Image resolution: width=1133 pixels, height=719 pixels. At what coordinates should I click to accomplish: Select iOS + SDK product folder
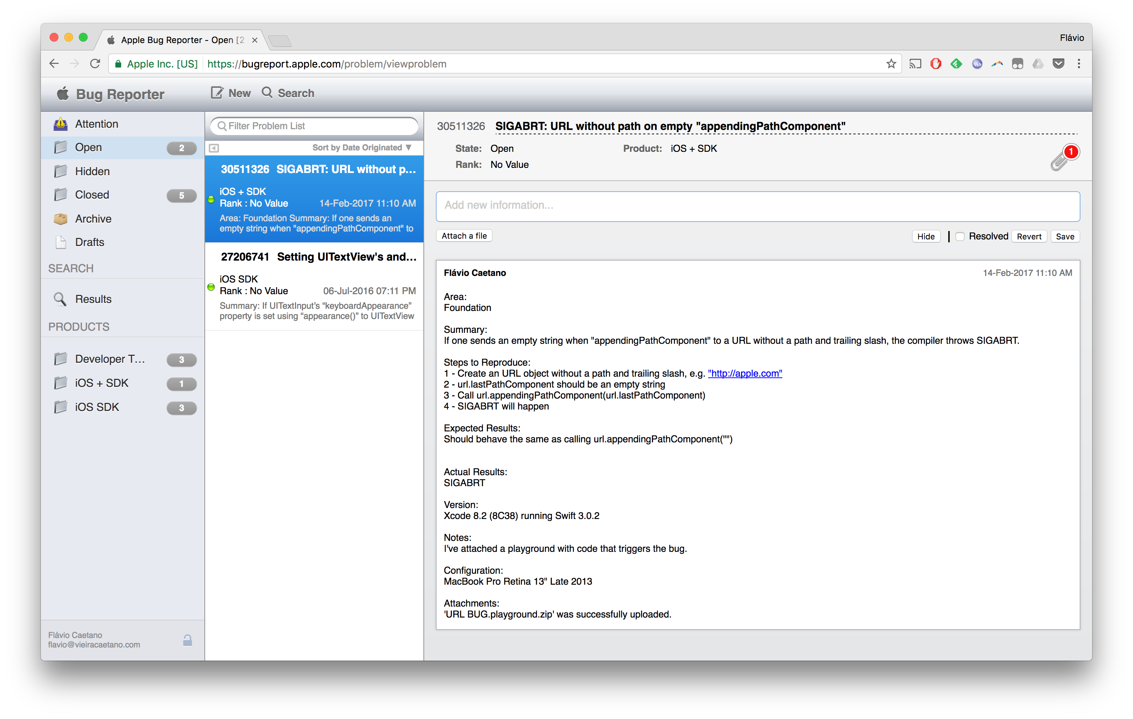122,383
